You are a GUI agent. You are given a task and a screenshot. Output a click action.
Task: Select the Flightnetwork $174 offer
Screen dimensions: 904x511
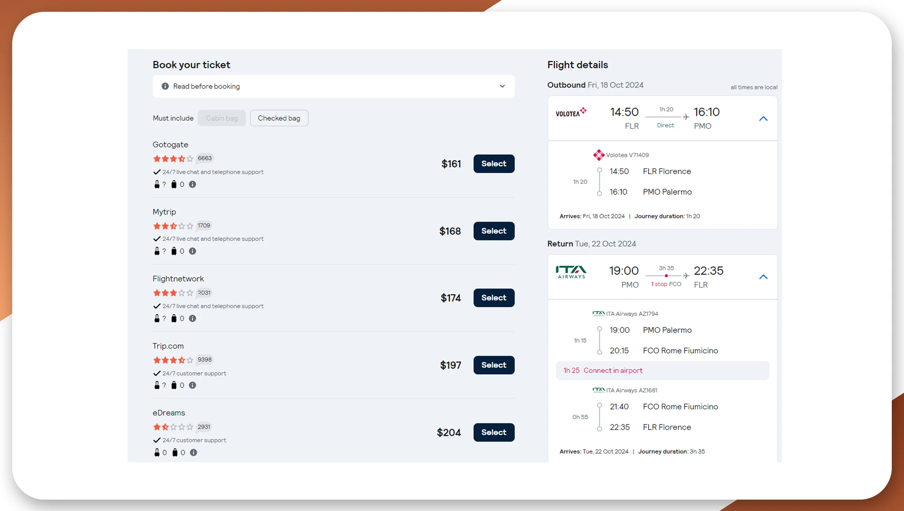(494, 298)
